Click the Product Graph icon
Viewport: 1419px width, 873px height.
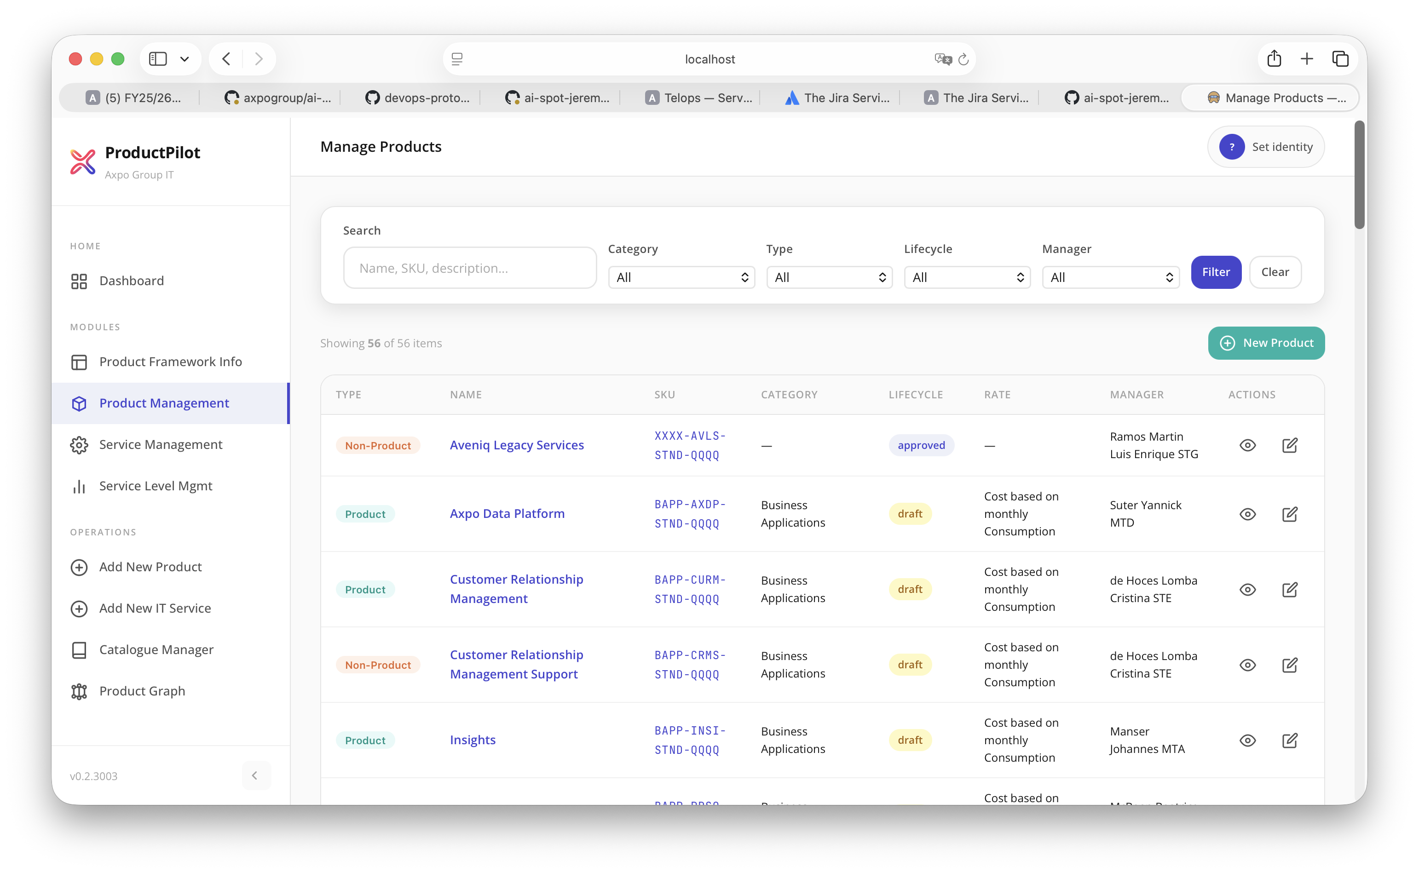(79, 692)
